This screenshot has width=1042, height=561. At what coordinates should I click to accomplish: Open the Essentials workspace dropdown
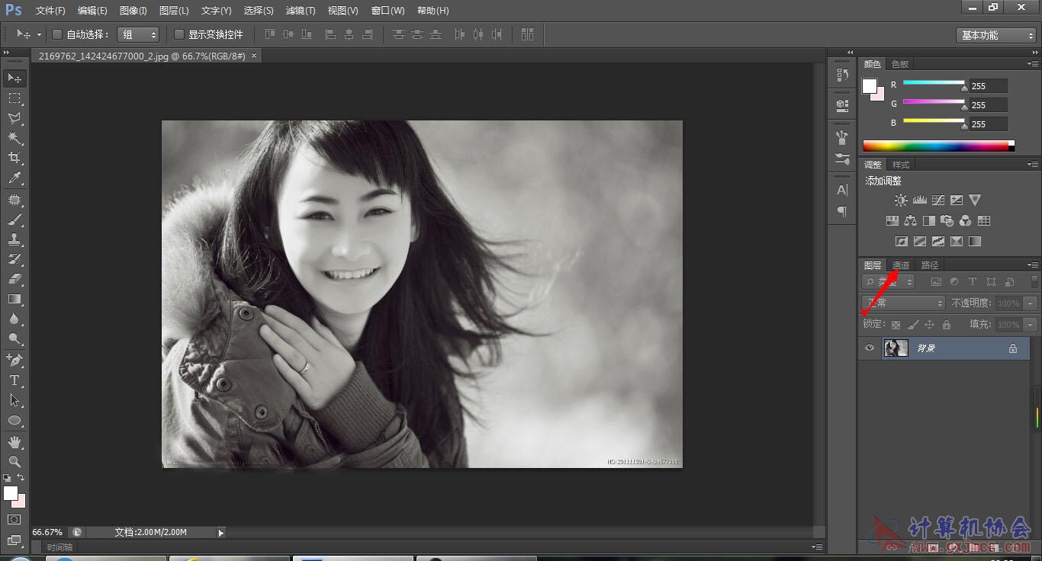pos(995,35)
